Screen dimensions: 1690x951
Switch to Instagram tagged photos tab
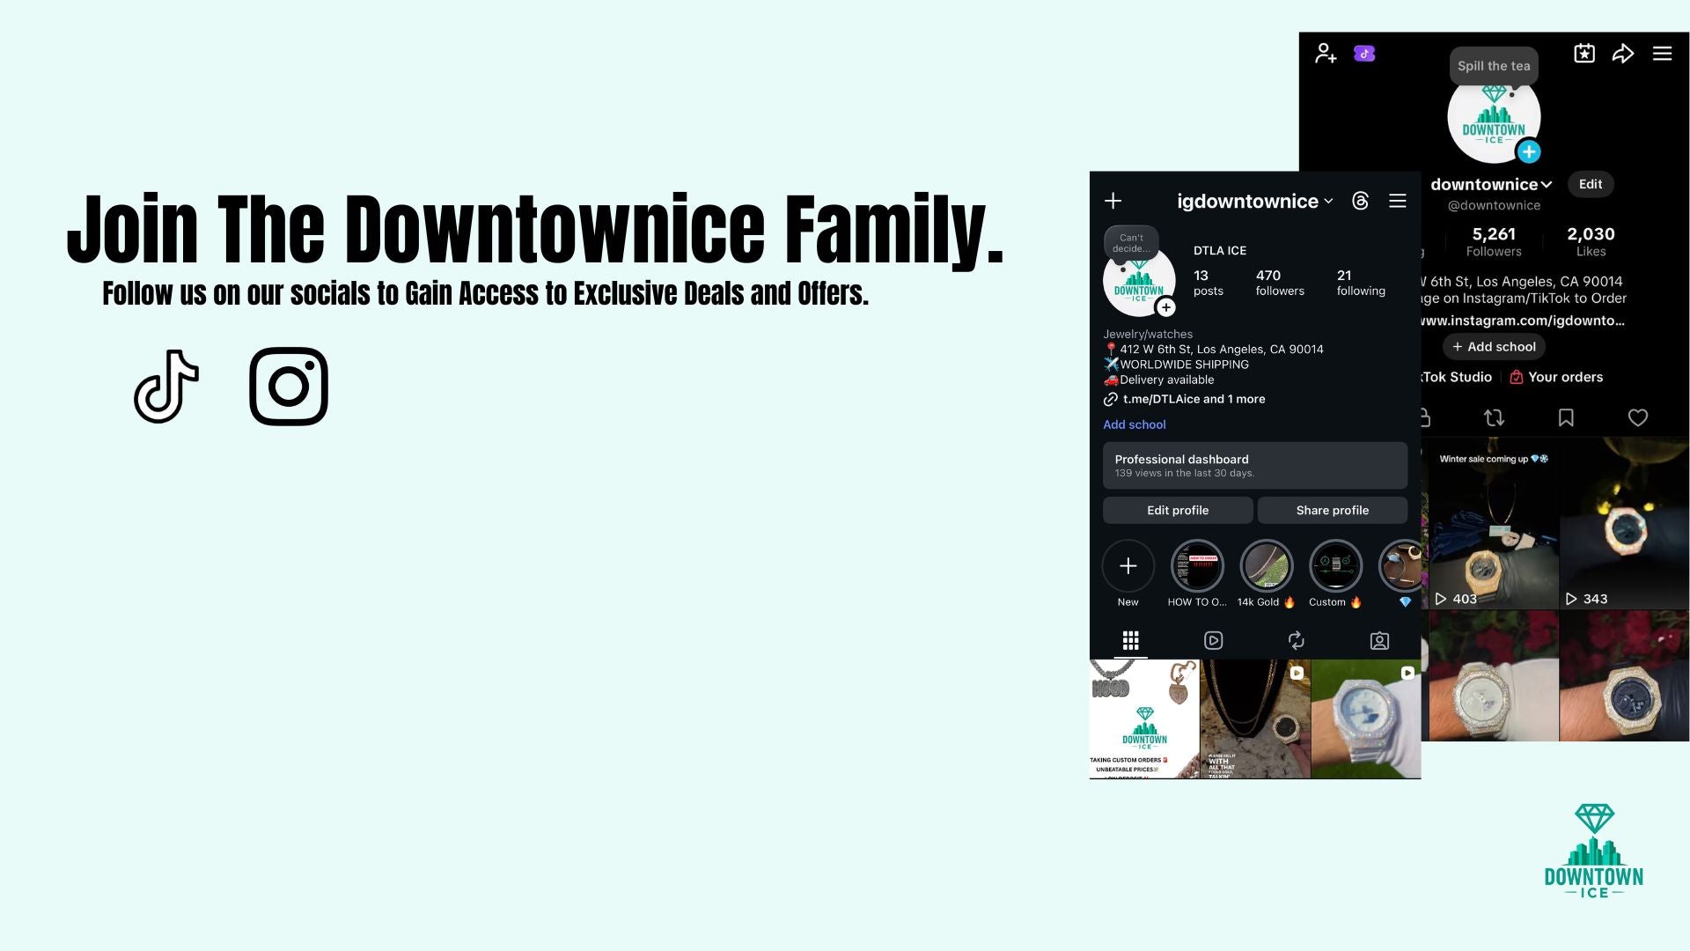[1379, 641]
